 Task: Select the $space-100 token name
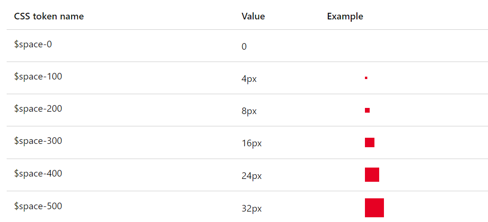[x=38, y=76]
